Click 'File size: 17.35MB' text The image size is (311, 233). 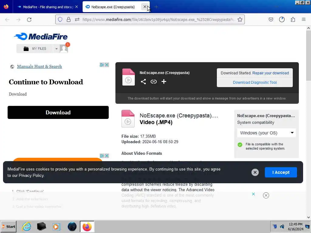click(x=138, y=136)
